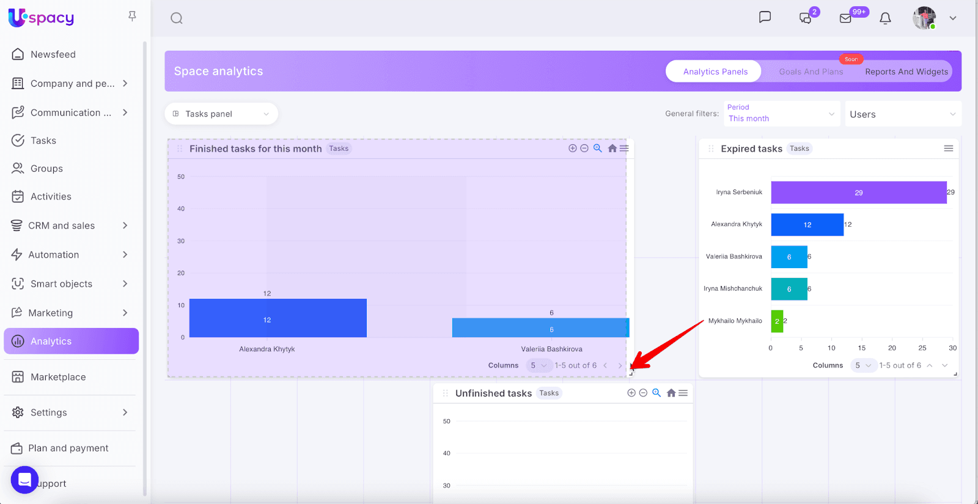Viewport: 978px width, 504px height.
Task: Select zoom magnifier on Unfinished tasks chart
Action: [x=656, y=393]
